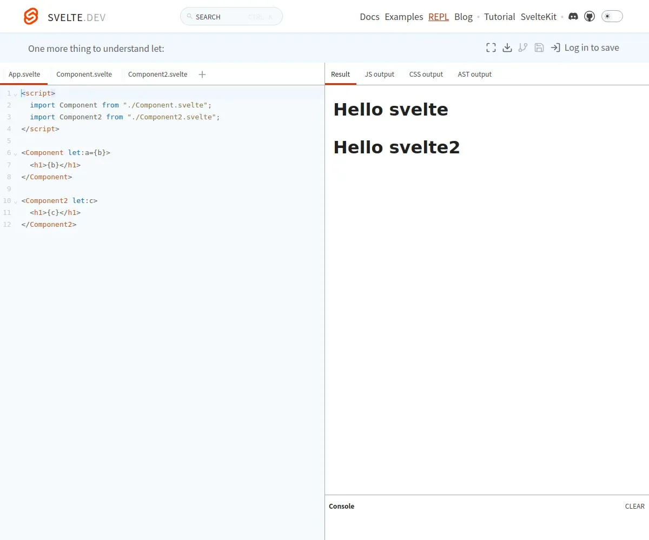Screen dimensions: 649x540
Task: Click the 'Hello svelte2' heading in the result
Action: pos(396,147)
